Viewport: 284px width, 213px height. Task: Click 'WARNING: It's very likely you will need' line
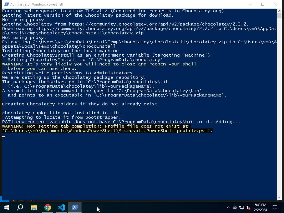point(99,64)
